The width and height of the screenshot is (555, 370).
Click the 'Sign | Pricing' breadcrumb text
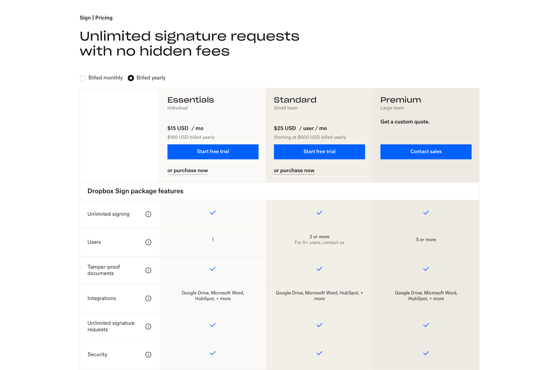pos(96,18)
